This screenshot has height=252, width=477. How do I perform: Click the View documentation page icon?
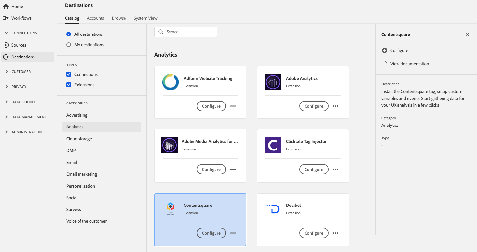pos(385,64)
